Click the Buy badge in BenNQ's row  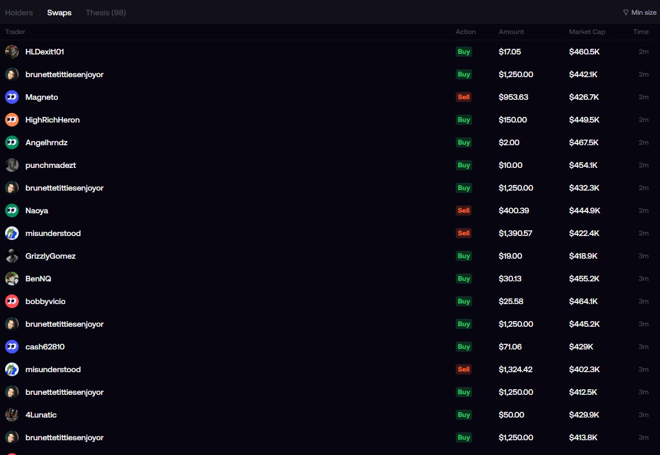464,279
